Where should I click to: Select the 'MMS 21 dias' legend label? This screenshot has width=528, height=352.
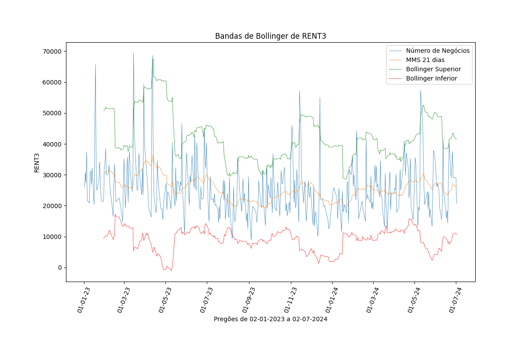point(425,60)
